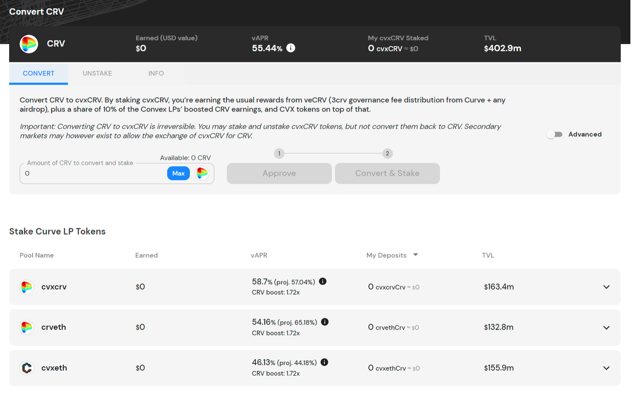The image size is (633, 393).
Task: Click the Convert CRV page title
Action: (x=37, y=12)
